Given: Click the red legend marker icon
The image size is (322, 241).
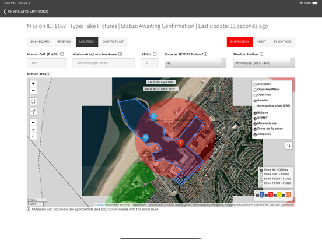Looking at the screenshot, I should [271, 194].
